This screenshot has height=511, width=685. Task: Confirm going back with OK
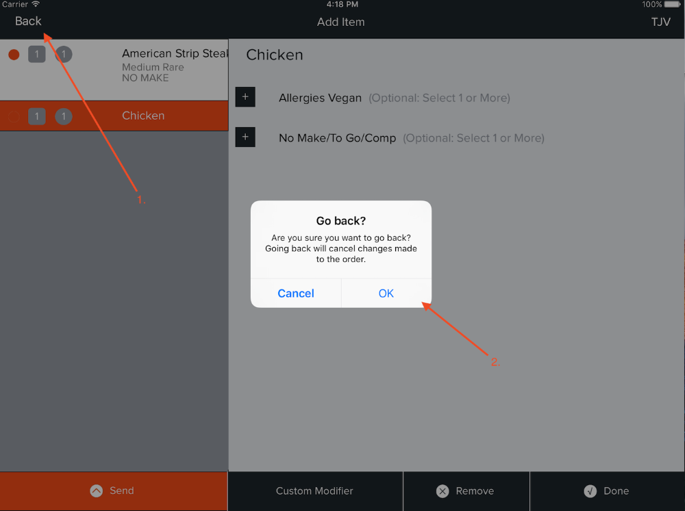point(386,293)
